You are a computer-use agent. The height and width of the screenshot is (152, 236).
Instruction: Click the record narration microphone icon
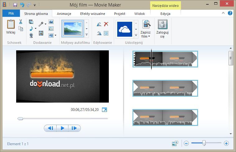pos(41,24)
